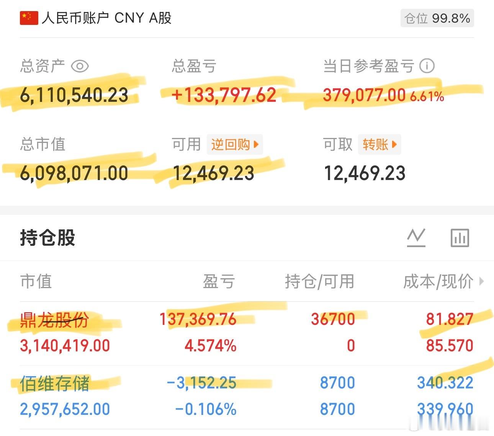Open info icon beside 当日参考盈亏
The height and width of the screenshot is (436, 494).
point(427,66)
